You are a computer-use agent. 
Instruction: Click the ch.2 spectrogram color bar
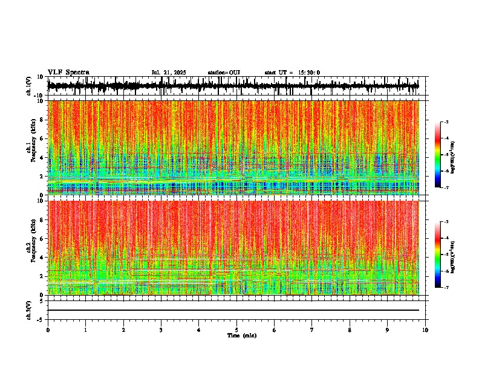(438, 255)
